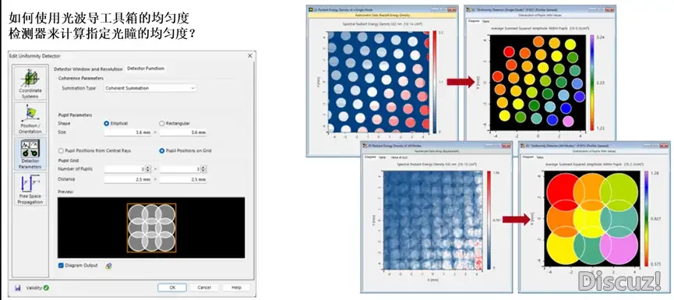Adjust the first Number of Pupils spinner
Screen dimensions: 674x300
point(148,169)
